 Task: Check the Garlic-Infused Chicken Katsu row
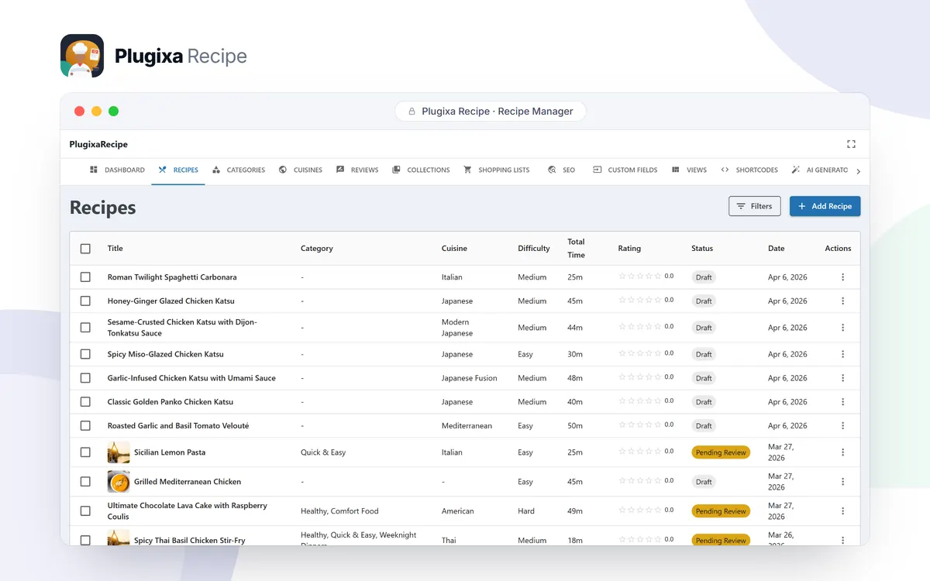[85, 379]
